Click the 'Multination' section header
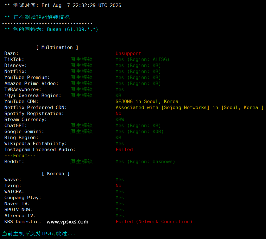The width and height of the screenshot is (266, 239). click(57, 47)
